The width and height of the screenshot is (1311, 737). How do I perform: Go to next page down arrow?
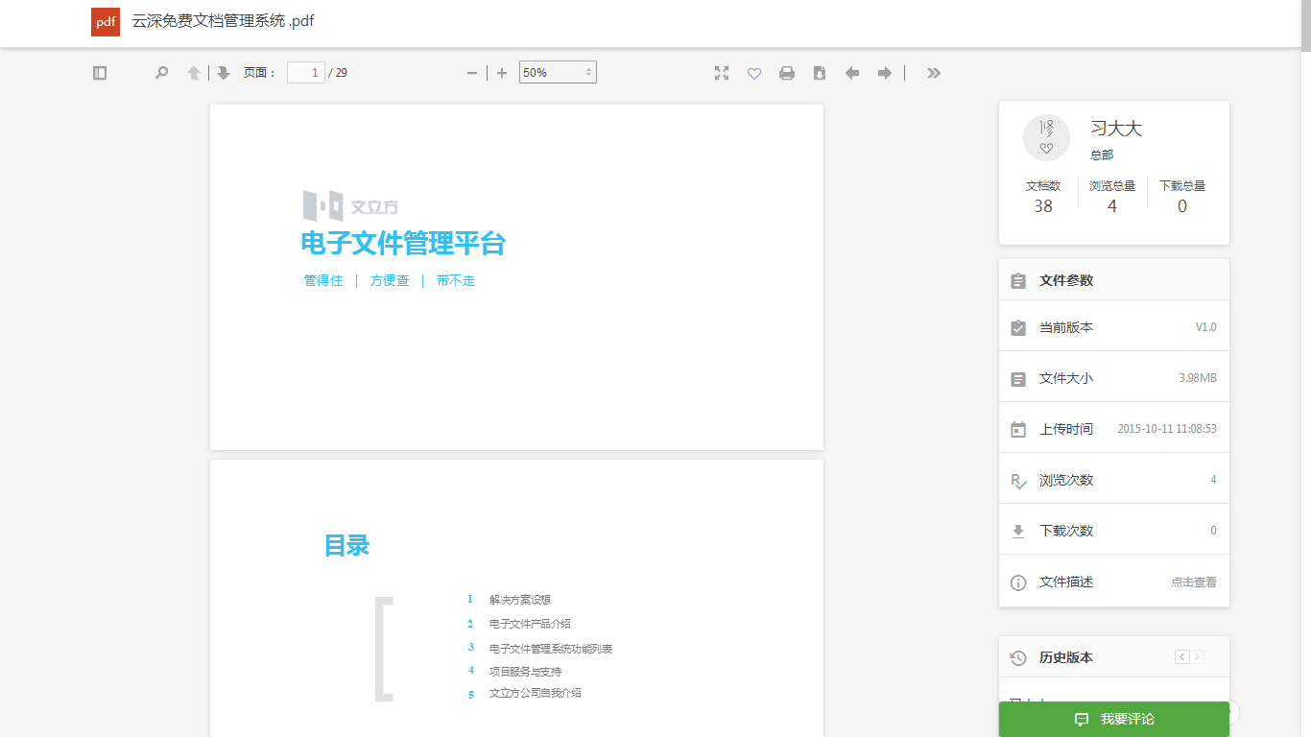tap(224, 73)
